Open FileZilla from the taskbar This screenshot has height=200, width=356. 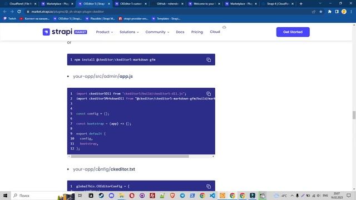pyautogui.click(x=152, y=196)
